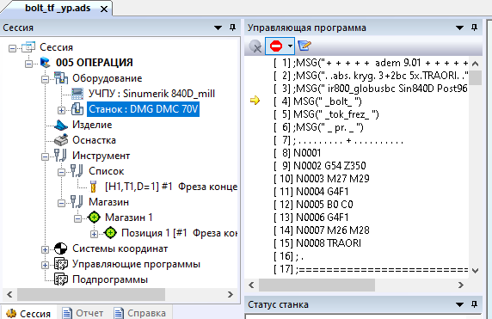The height and width of the screenshot is (319, 492).
Task: Select 005 ОПЕРАЦИЯ label
Action: (94, 63)
